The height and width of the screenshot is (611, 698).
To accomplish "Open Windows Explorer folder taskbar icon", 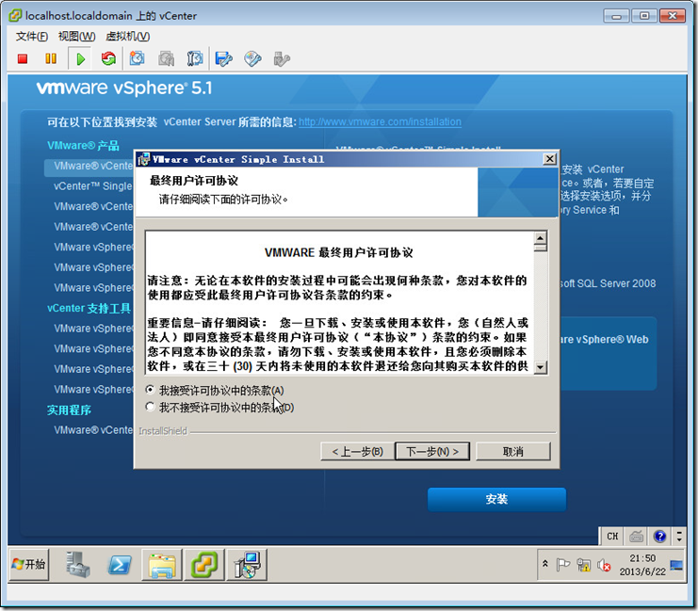I will pos(162,564).
